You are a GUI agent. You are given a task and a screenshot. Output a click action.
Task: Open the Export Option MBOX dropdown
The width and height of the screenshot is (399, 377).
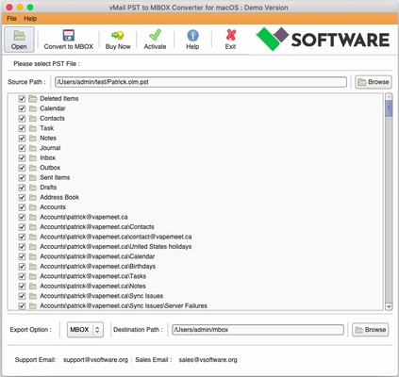[x=85, y=330]
